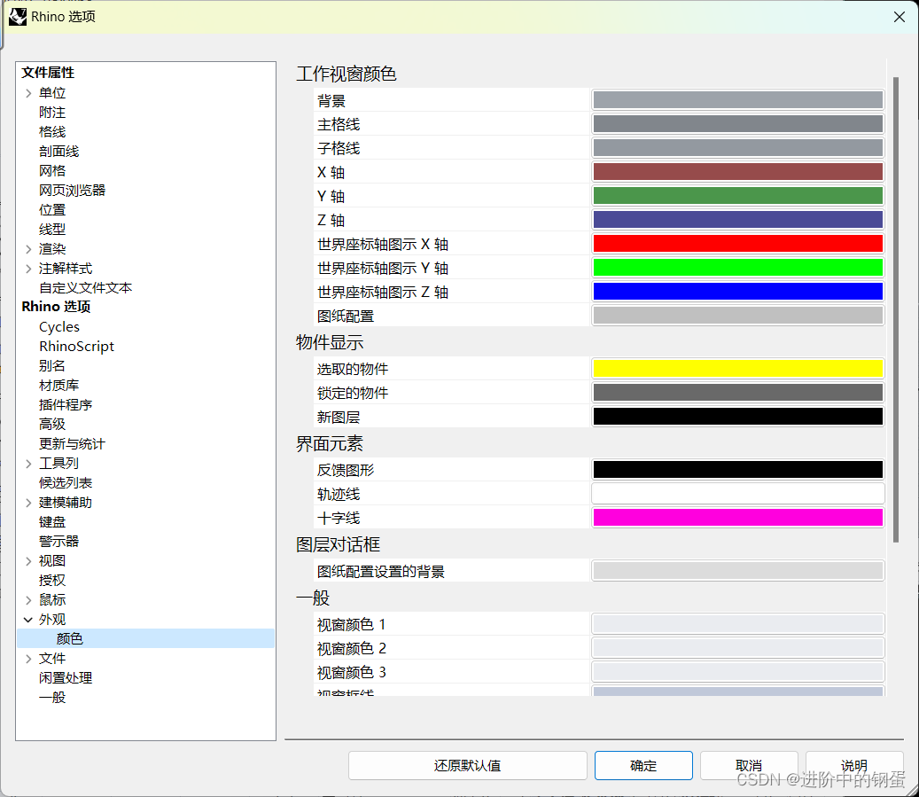919x797 pixels.
Task: Select 闲置处理 in the tree
Action: click(x=66, y=678)
